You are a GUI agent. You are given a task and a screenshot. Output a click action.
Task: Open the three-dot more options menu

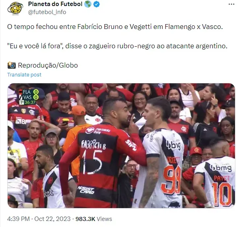click(231, 4)
